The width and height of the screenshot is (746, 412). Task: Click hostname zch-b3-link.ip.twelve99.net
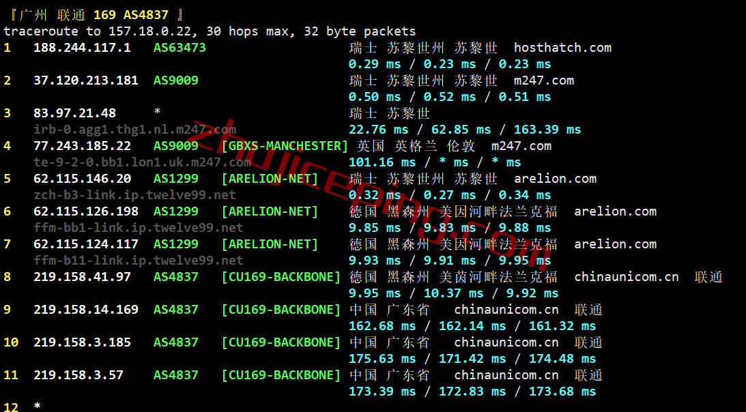click(134, 195)
